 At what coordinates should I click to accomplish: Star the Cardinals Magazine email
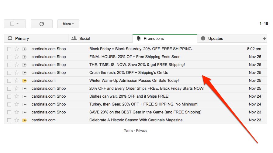17,120
